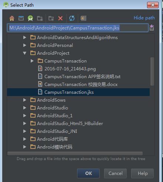Screen dimensions: 163x182
Task: Click the CampusTransaction folder icon
Action: 40,61
